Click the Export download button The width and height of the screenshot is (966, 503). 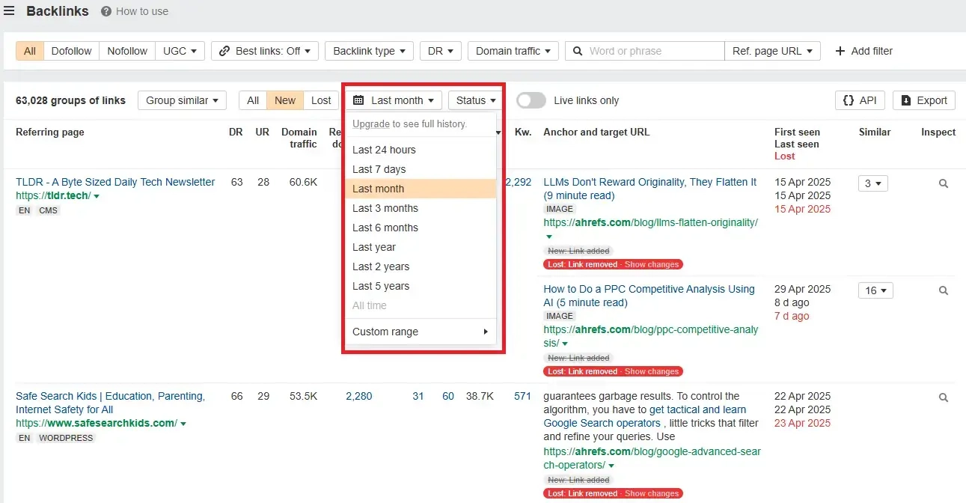(924, 100)
